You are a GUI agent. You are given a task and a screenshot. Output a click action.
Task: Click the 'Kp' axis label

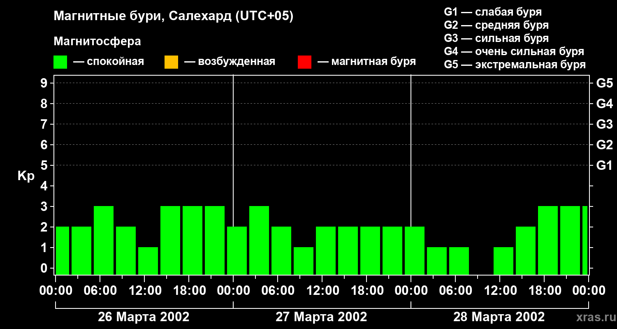[x=26, y=176]
